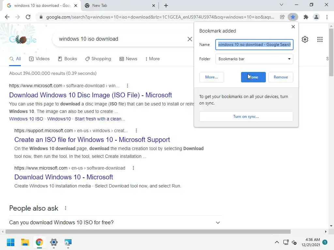
Task: Click Turn on sync...
Action: [246, 117]
